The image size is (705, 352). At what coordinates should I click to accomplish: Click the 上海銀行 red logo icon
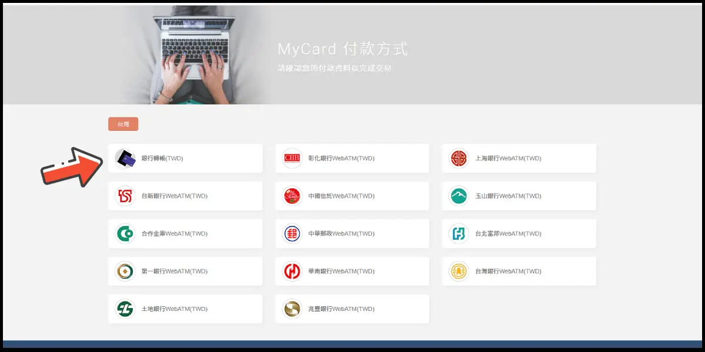coord(459,158)
